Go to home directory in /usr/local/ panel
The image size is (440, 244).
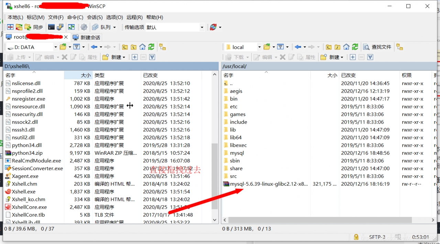click(346, 47)
